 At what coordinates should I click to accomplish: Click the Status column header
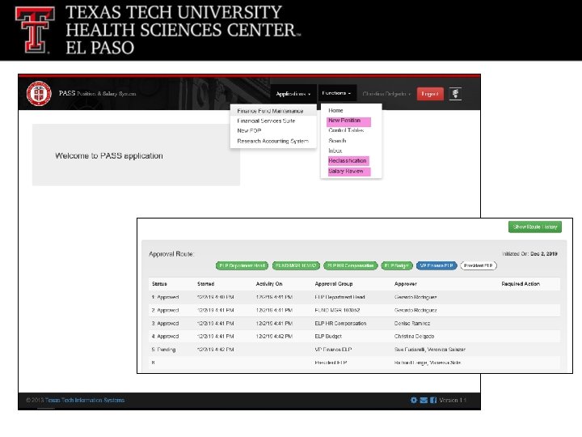coord(159,284)
